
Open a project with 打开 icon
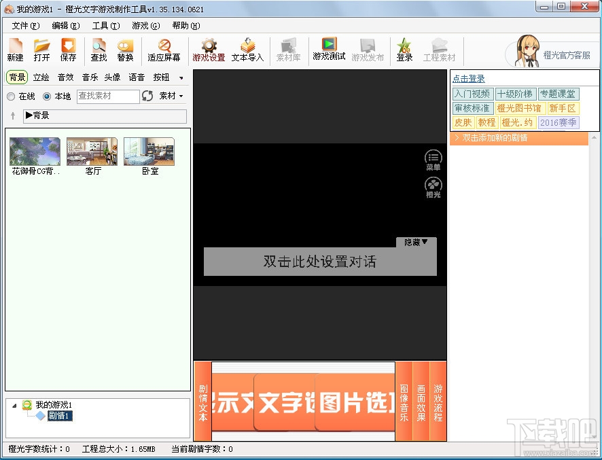click(x=41, y=50)
